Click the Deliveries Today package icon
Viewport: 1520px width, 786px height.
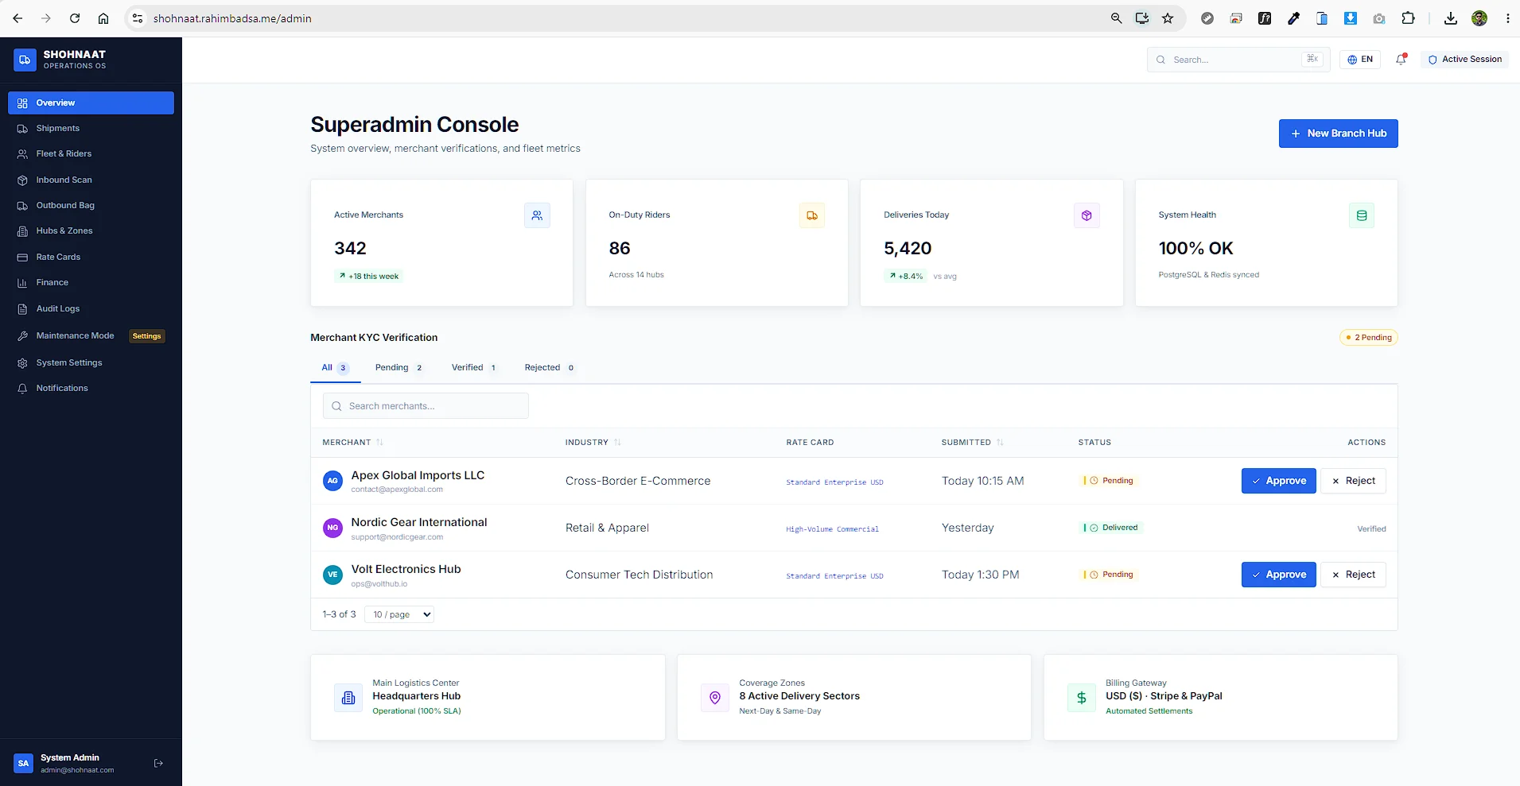coord(1087,215)
